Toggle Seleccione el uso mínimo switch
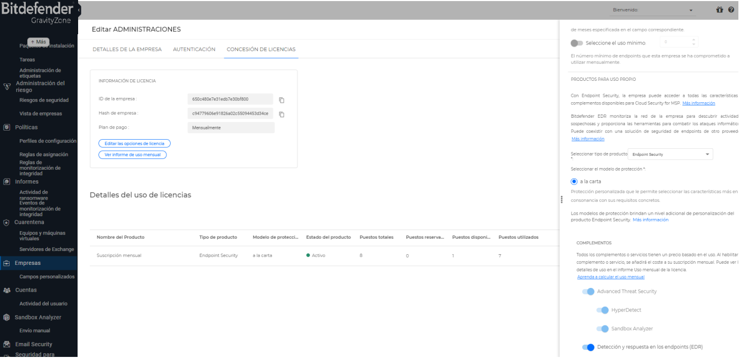This screenshot has width=740, height=358. point(577,43)
